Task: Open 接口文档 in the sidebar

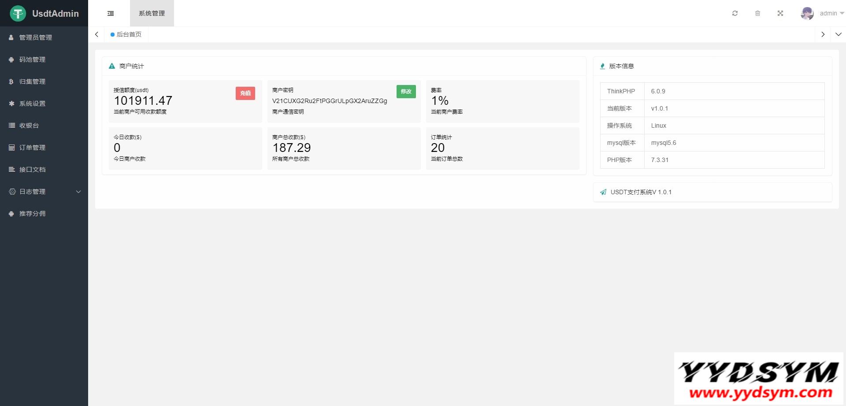Action: click(x=32, y=170)
